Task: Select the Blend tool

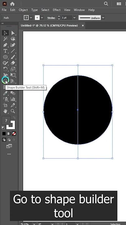Action: pos(13,93)
